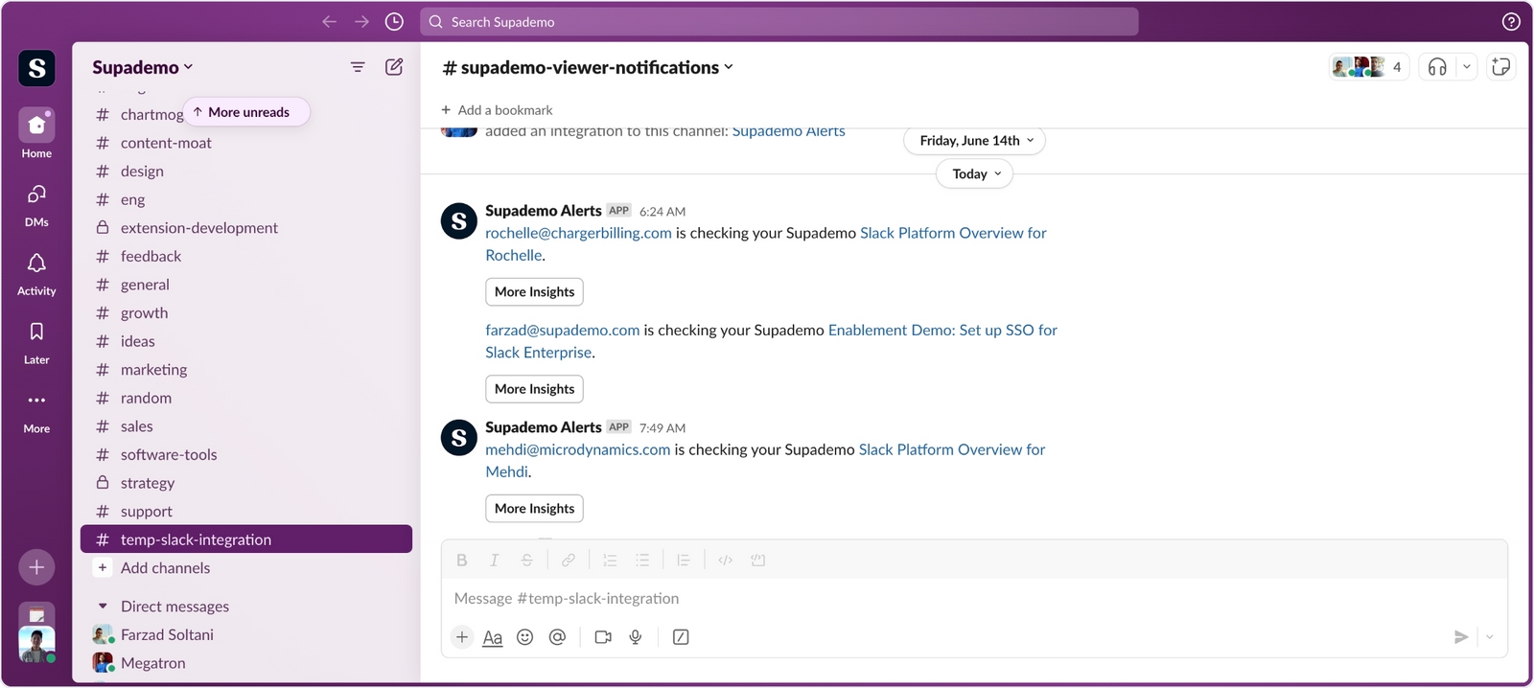Compose a new message

[394, 67]
